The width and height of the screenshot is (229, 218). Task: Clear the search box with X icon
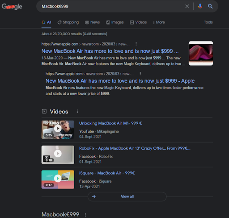pos(187,6)
